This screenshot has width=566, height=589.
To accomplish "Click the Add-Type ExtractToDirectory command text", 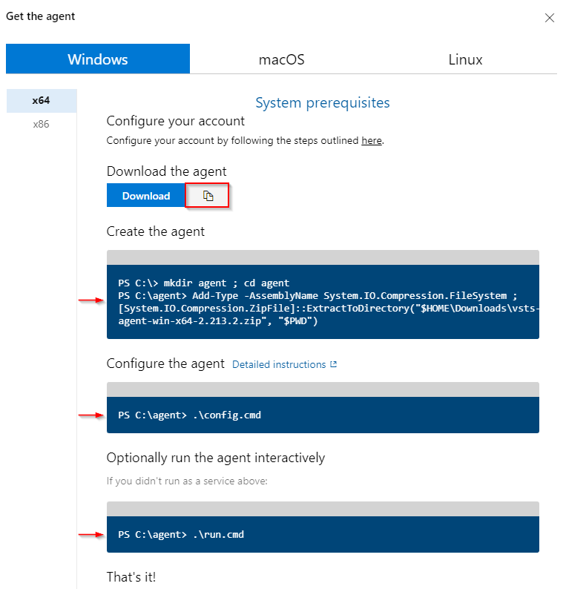I will coord(329,308).
